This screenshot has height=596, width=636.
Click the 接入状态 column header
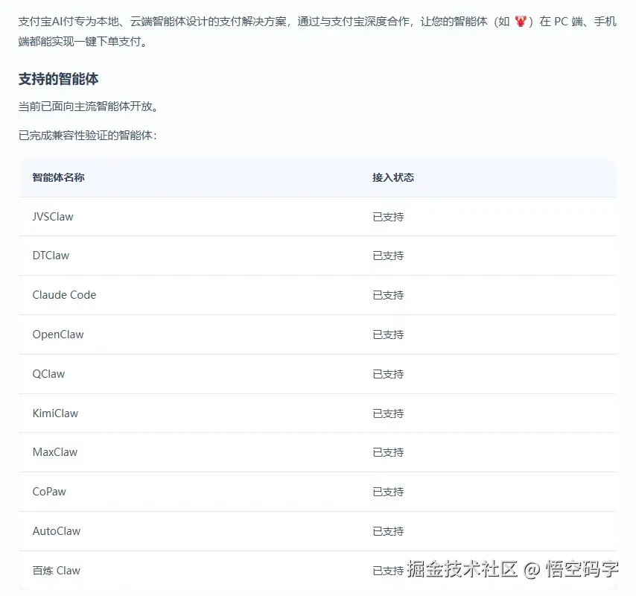[x=392, y=177]
